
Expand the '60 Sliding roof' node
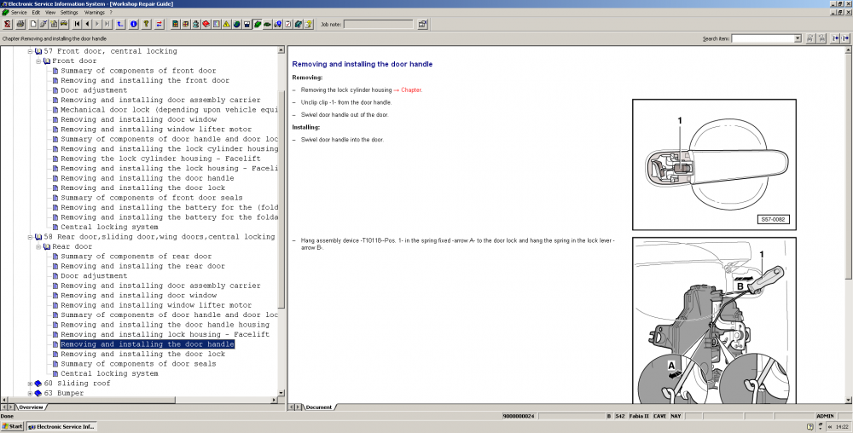[x=31, y=384]
